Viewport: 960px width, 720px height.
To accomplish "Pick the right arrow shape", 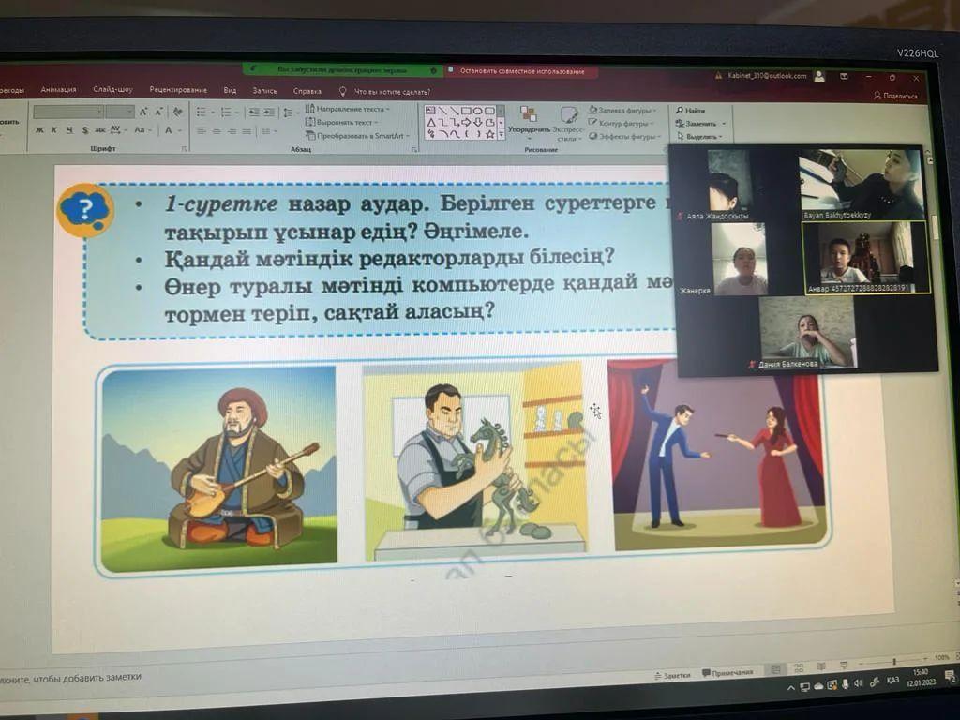I will 467,123.
